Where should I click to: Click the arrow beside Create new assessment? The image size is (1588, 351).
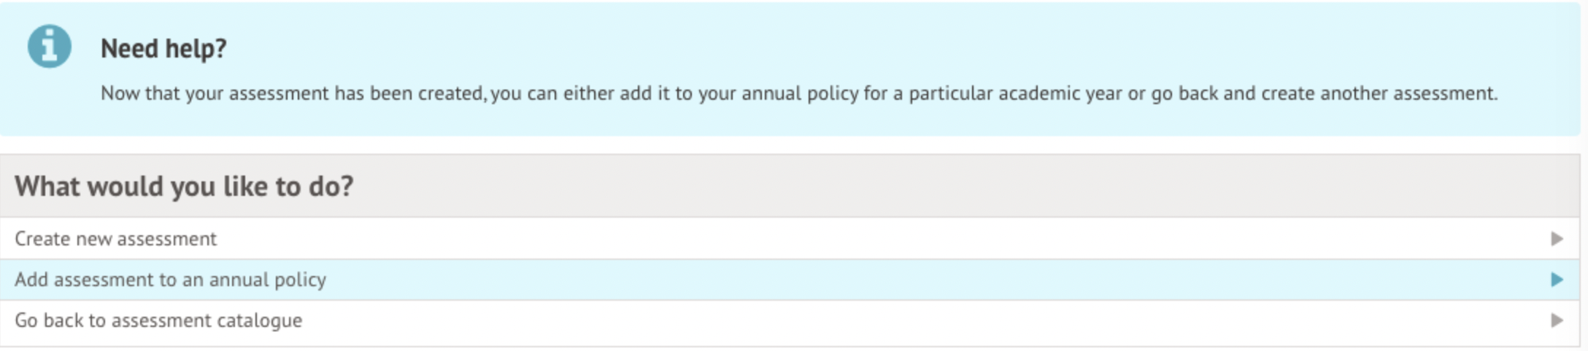pos(1557,239)
